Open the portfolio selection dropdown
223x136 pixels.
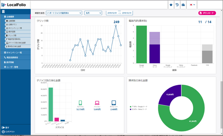click(64, 13)
